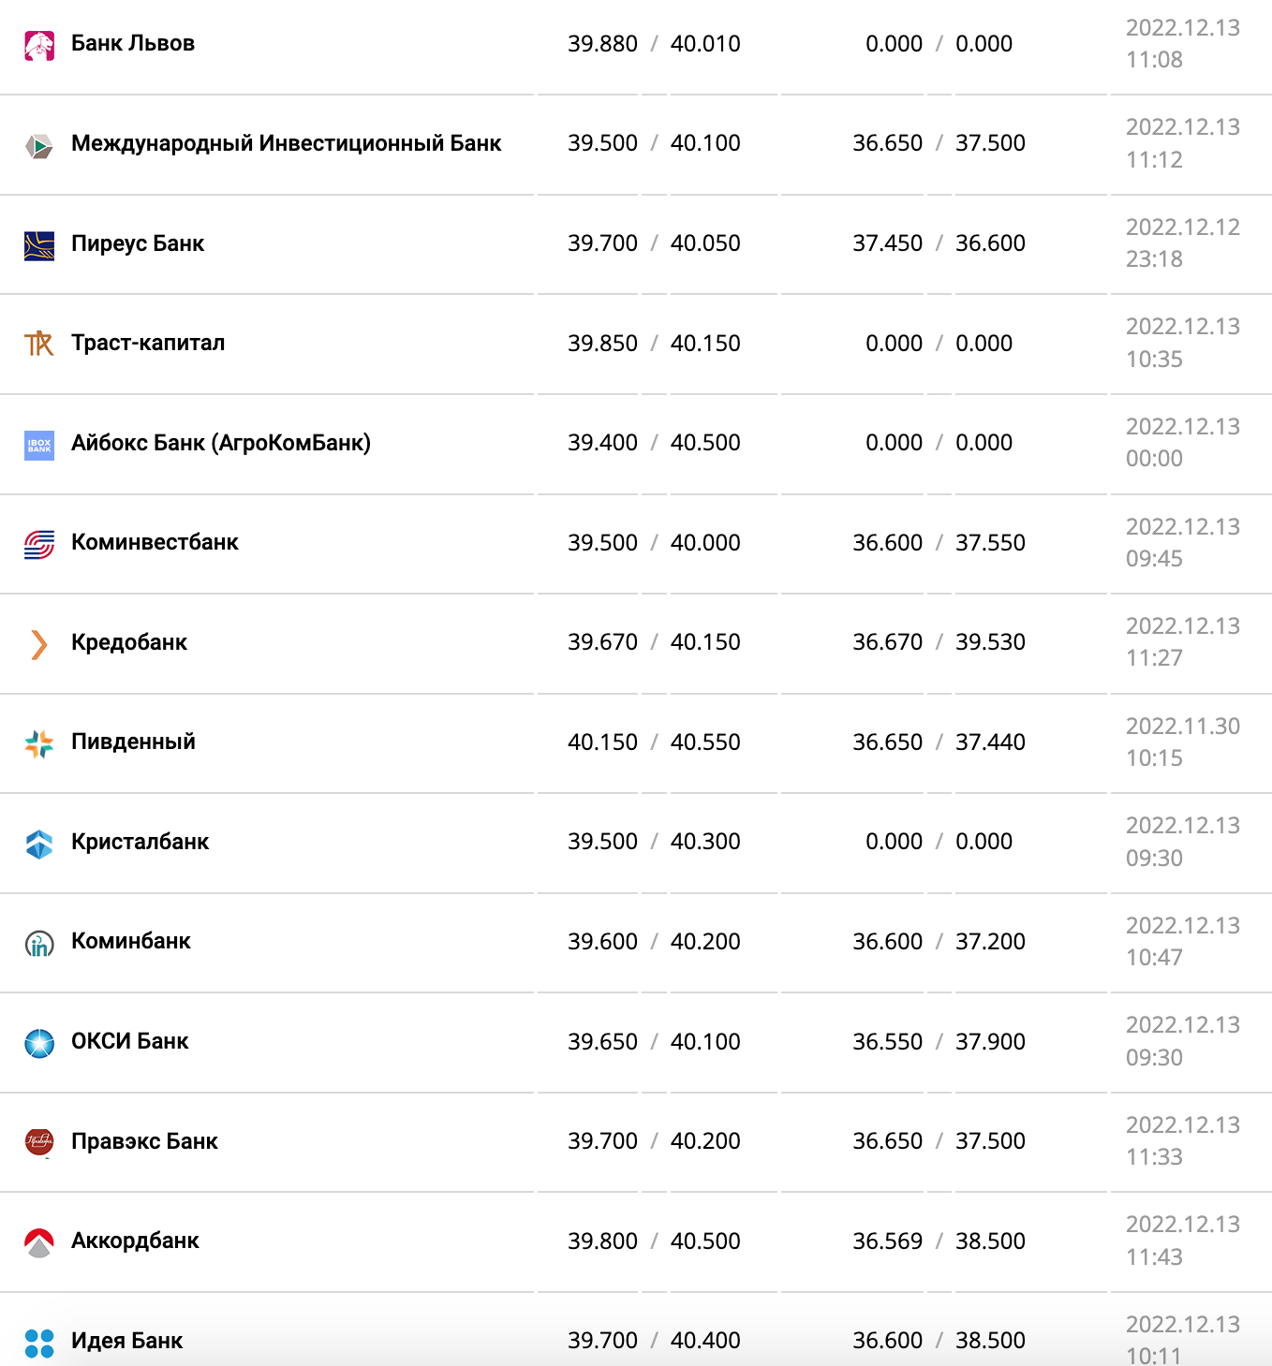This screenshot has height=1366, width=1272.
Task: Click the Коминвестбанк striped logo icon
Action: click(x=39, y=544)
